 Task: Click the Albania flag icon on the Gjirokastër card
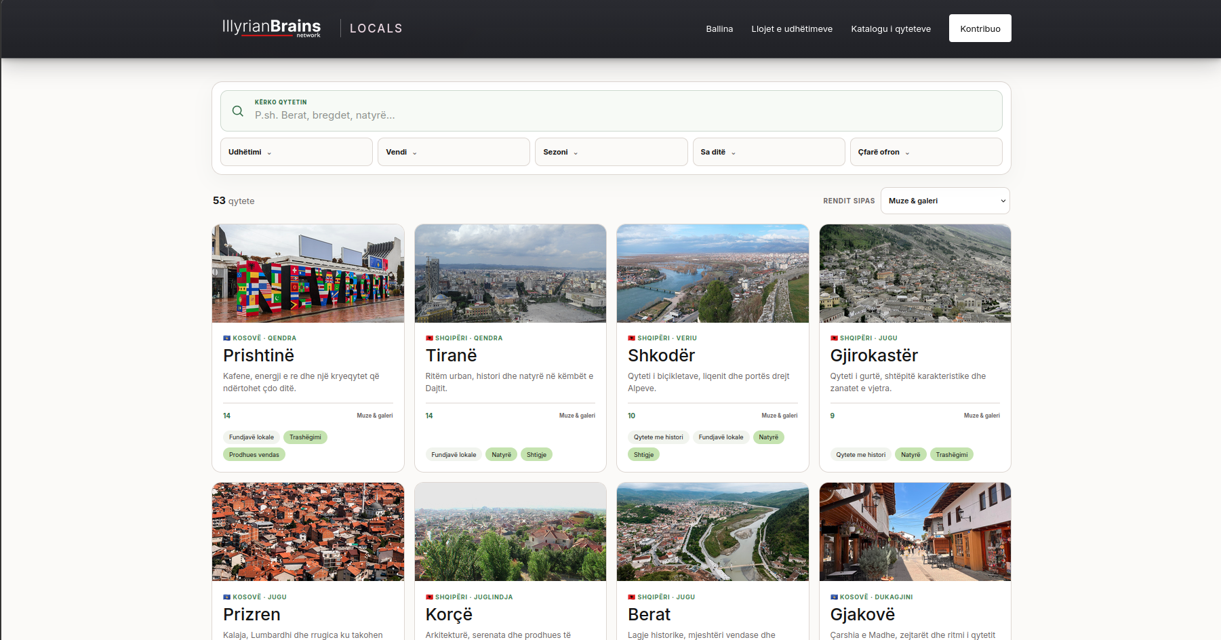[834, 338]
